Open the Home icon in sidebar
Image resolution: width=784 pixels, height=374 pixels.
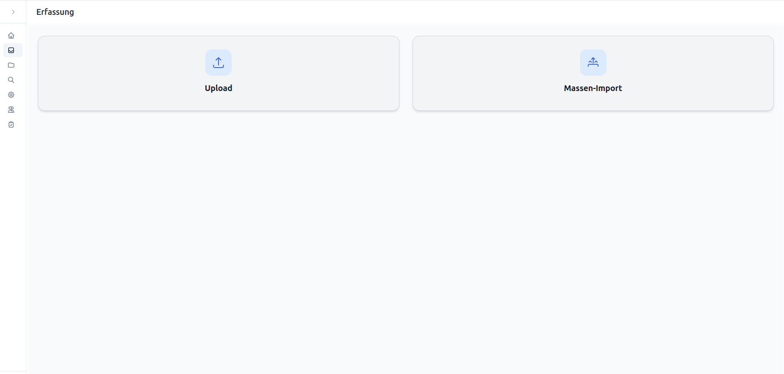(11, 35)
